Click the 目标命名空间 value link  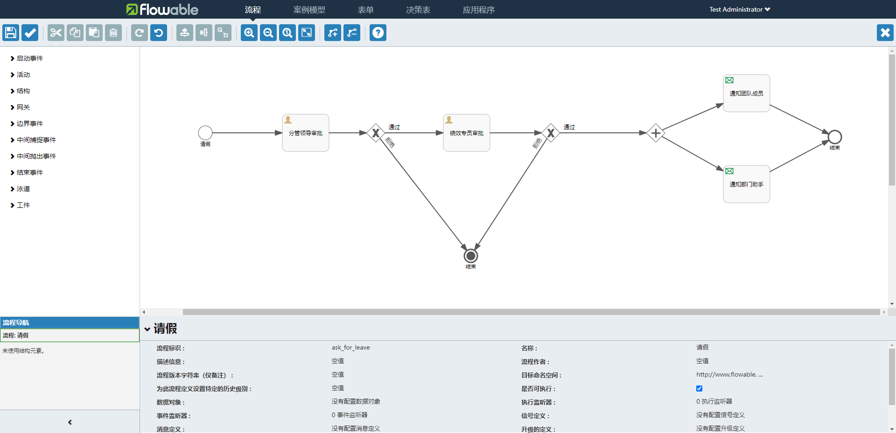729,374
